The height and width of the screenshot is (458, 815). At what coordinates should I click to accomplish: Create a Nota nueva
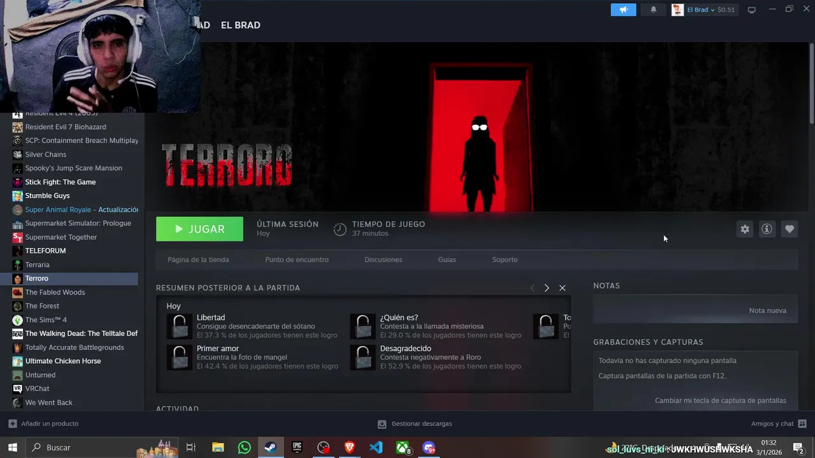click(767, 310)
